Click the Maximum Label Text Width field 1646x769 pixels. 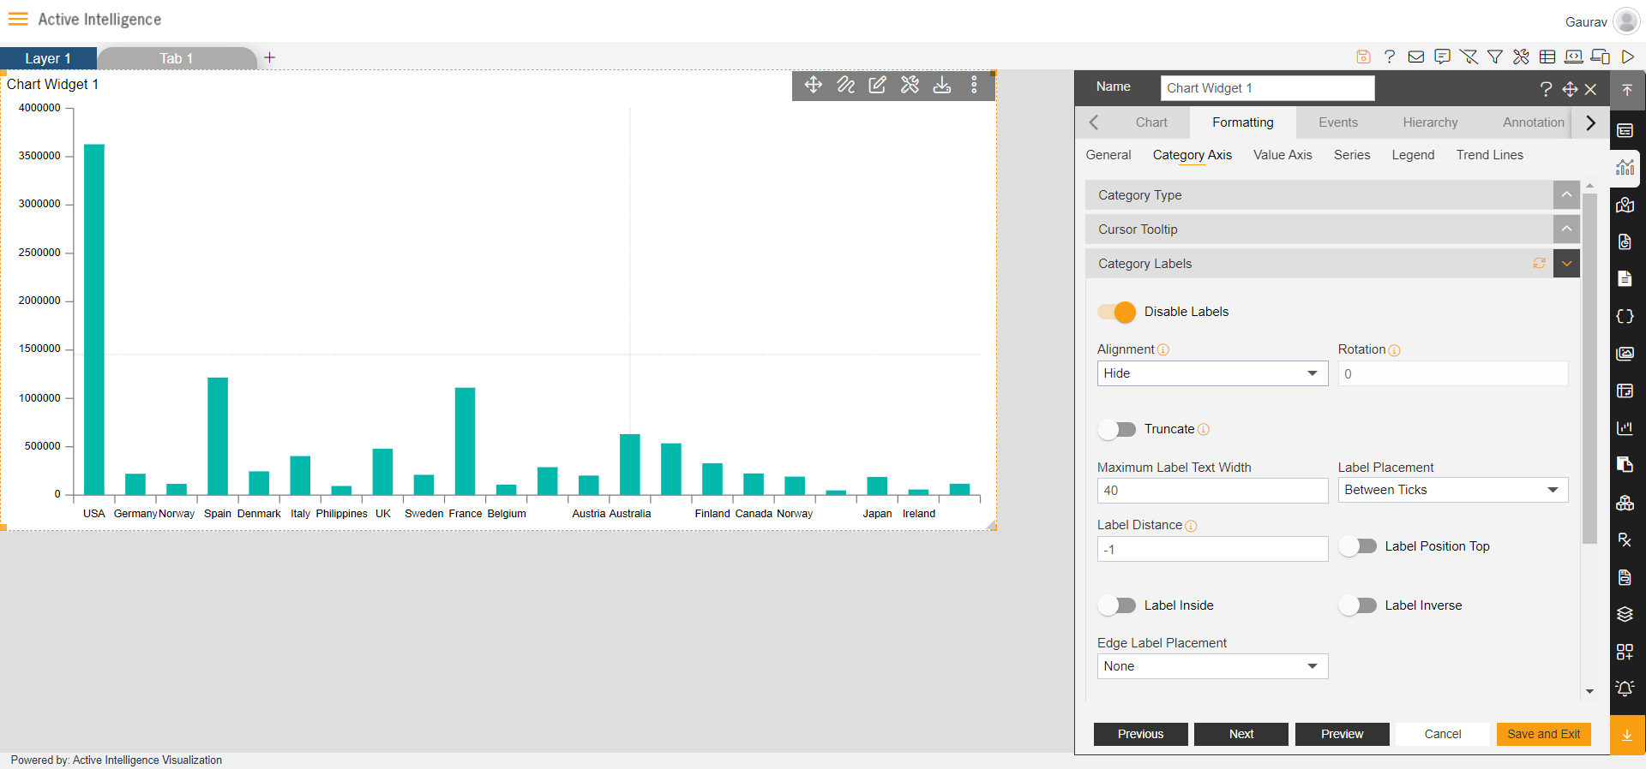tap(1212, 491)
